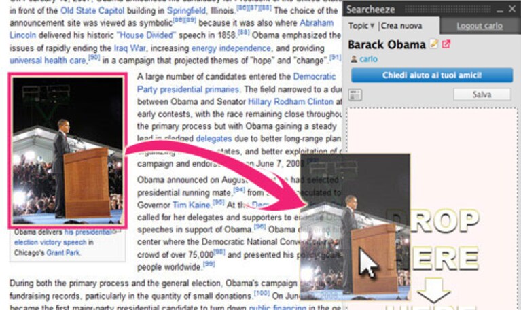Open the Topic dropdown menu
This screenshot has width=521, height=310.
[361, 26]
